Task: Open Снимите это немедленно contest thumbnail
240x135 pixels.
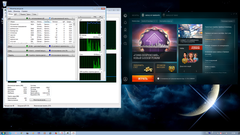Action: click(x=190, y=34)
